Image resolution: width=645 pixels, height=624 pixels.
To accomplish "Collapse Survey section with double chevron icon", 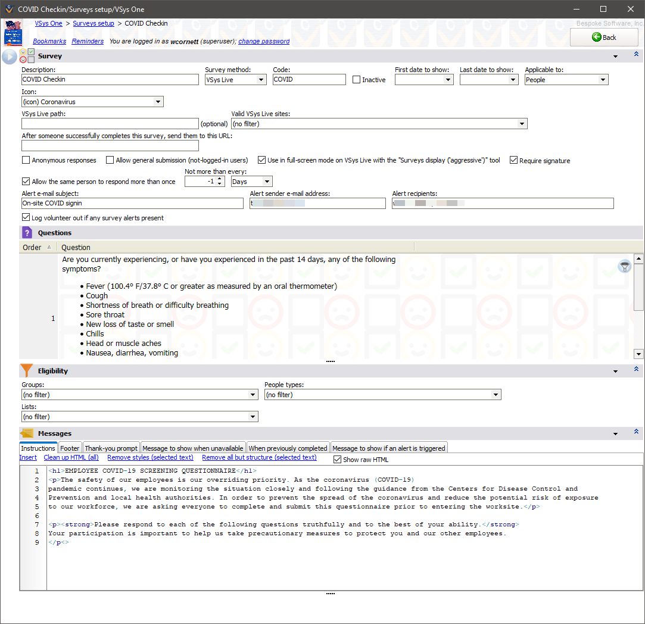I will tap(636, 55).
